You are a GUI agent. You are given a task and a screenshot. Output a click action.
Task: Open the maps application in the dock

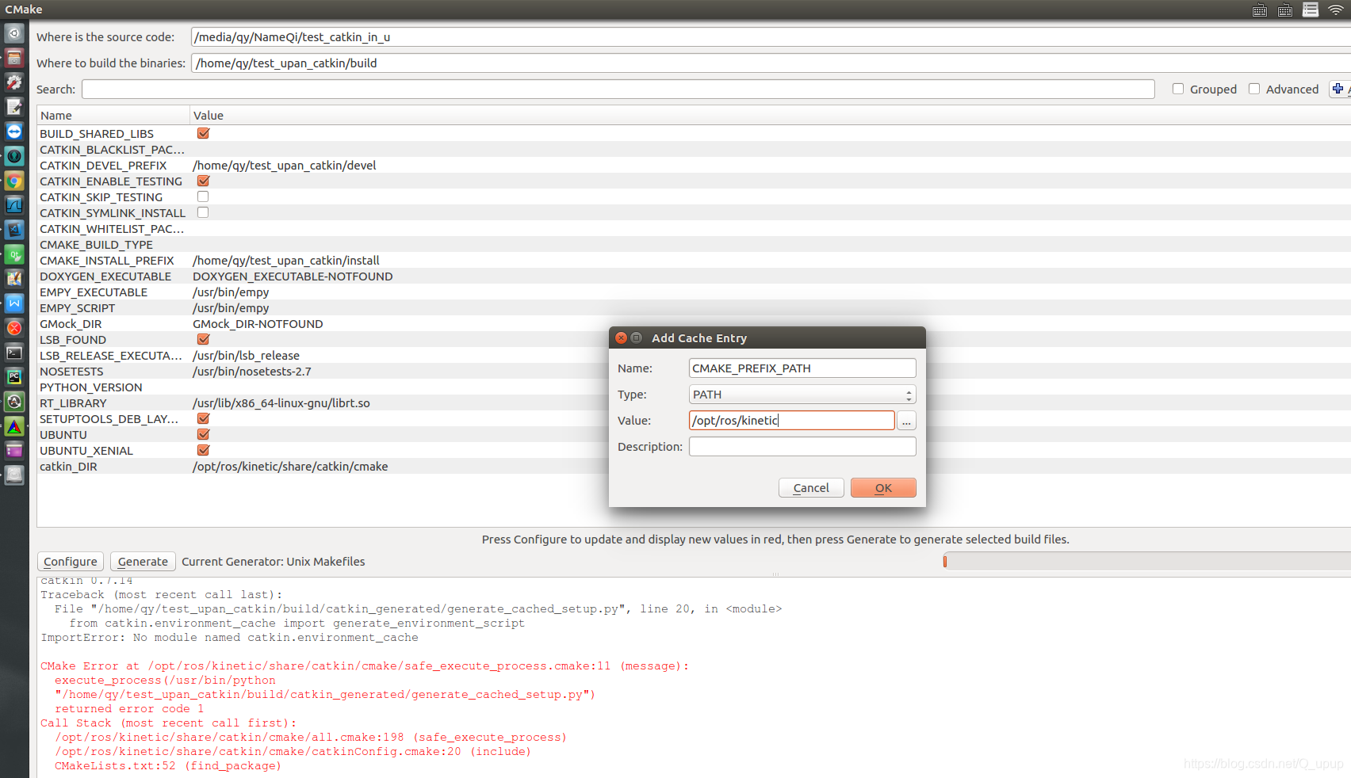[14, 279]
